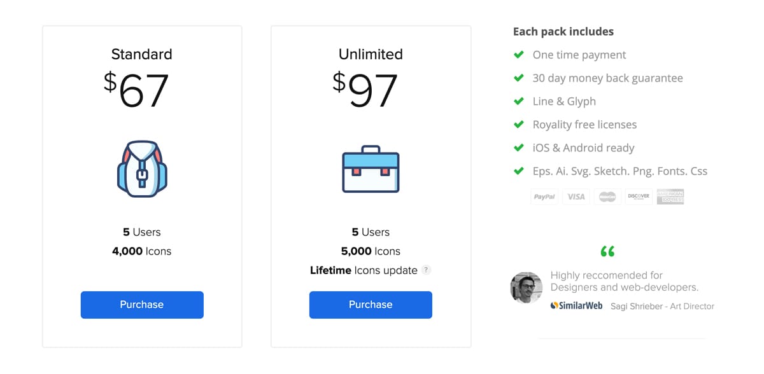Click the SimilarWeb logo
The height and width of the screenshot is (374, 764).
pyautogui.click(x=576, y=306)
